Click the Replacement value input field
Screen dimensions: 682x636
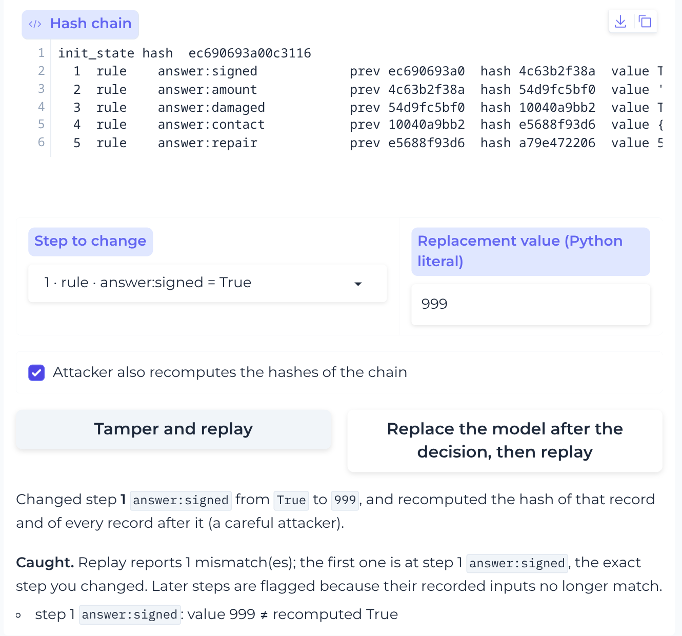coord(530,305)
